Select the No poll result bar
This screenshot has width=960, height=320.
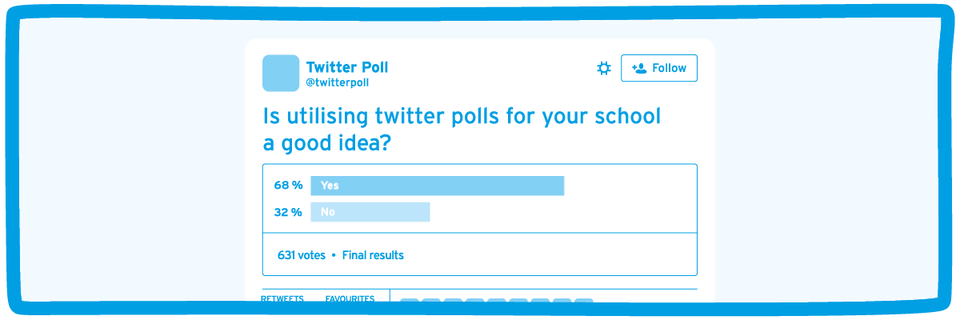pos(370,212)
